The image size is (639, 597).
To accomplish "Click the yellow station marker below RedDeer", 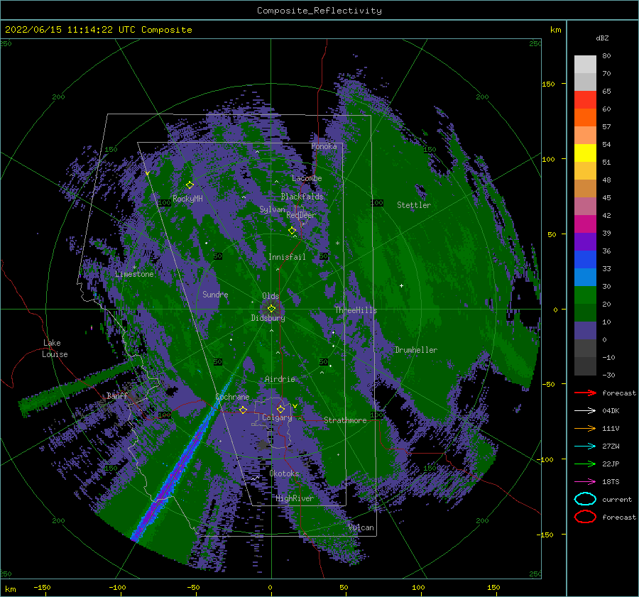I will point(292,231).
